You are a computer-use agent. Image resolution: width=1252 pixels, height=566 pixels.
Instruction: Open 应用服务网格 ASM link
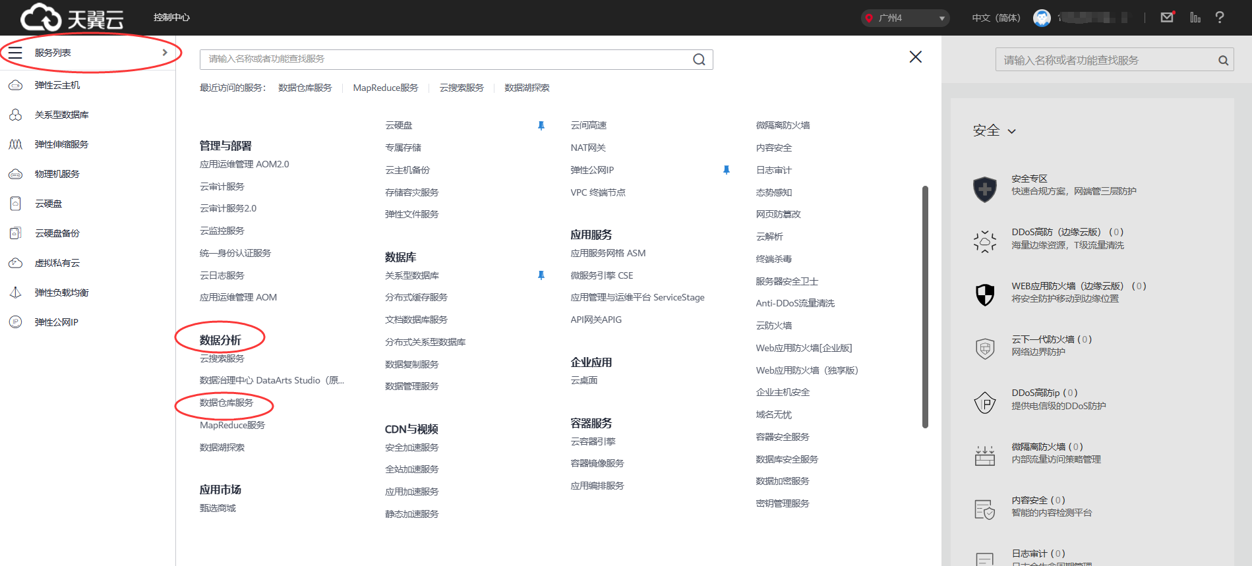click(608, 253)
